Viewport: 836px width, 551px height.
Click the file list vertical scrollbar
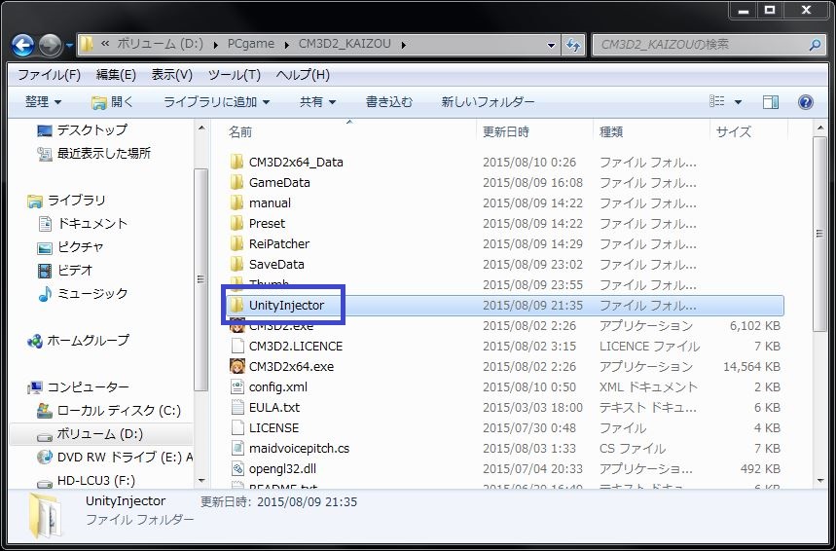click(x=820, y=234)
